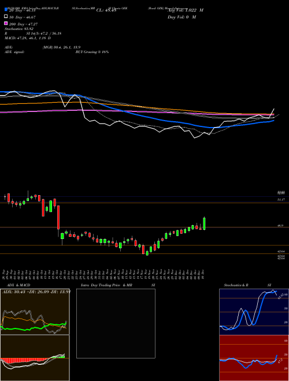Click the magenta 200 Day EMA legend swatch
The width and height of the screenshot is (289, 381).
coord(6,23)
